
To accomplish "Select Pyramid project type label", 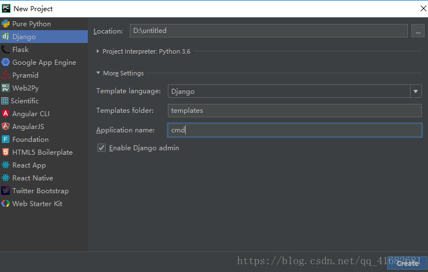I will tap(25, 75).
